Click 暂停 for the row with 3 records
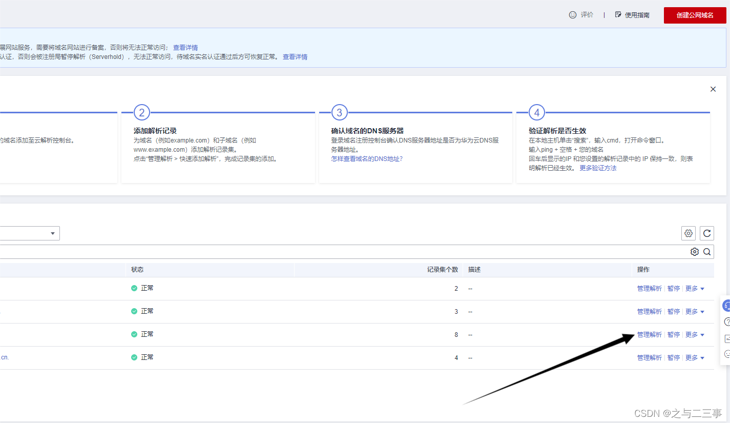This screenshot has width=730, height=423. [x=674, y=312]
